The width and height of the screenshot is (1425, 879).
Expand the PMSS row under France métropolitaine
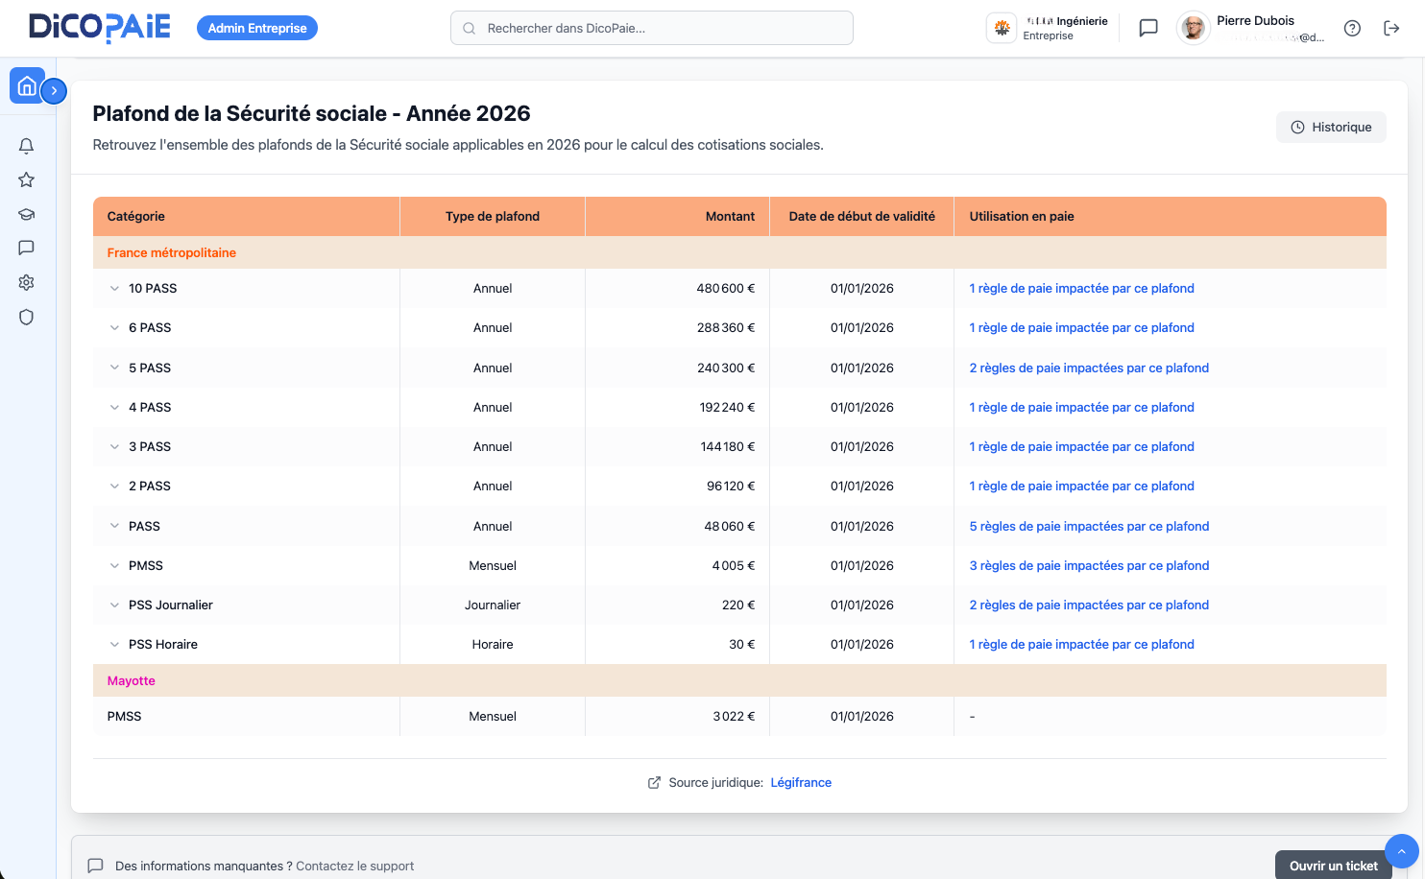[114, 566]
